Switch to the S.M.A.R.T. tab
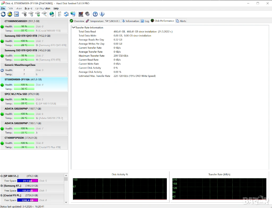This screenshot has height=208, width=272. pos(113,21)
